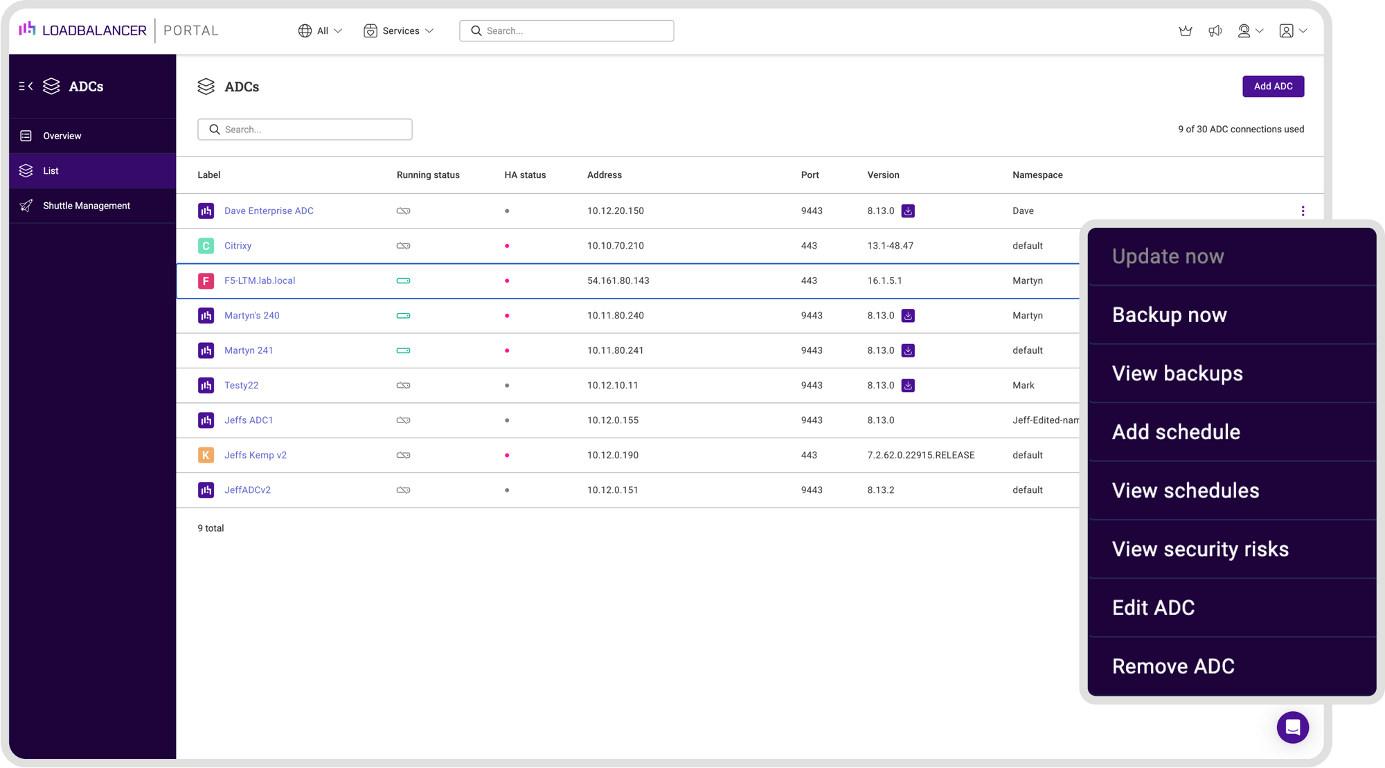This screenshot has height=768, width=1385.
Task: Click the Jeffs ADC1 vendor icon
Action: (x=206, y=420)
